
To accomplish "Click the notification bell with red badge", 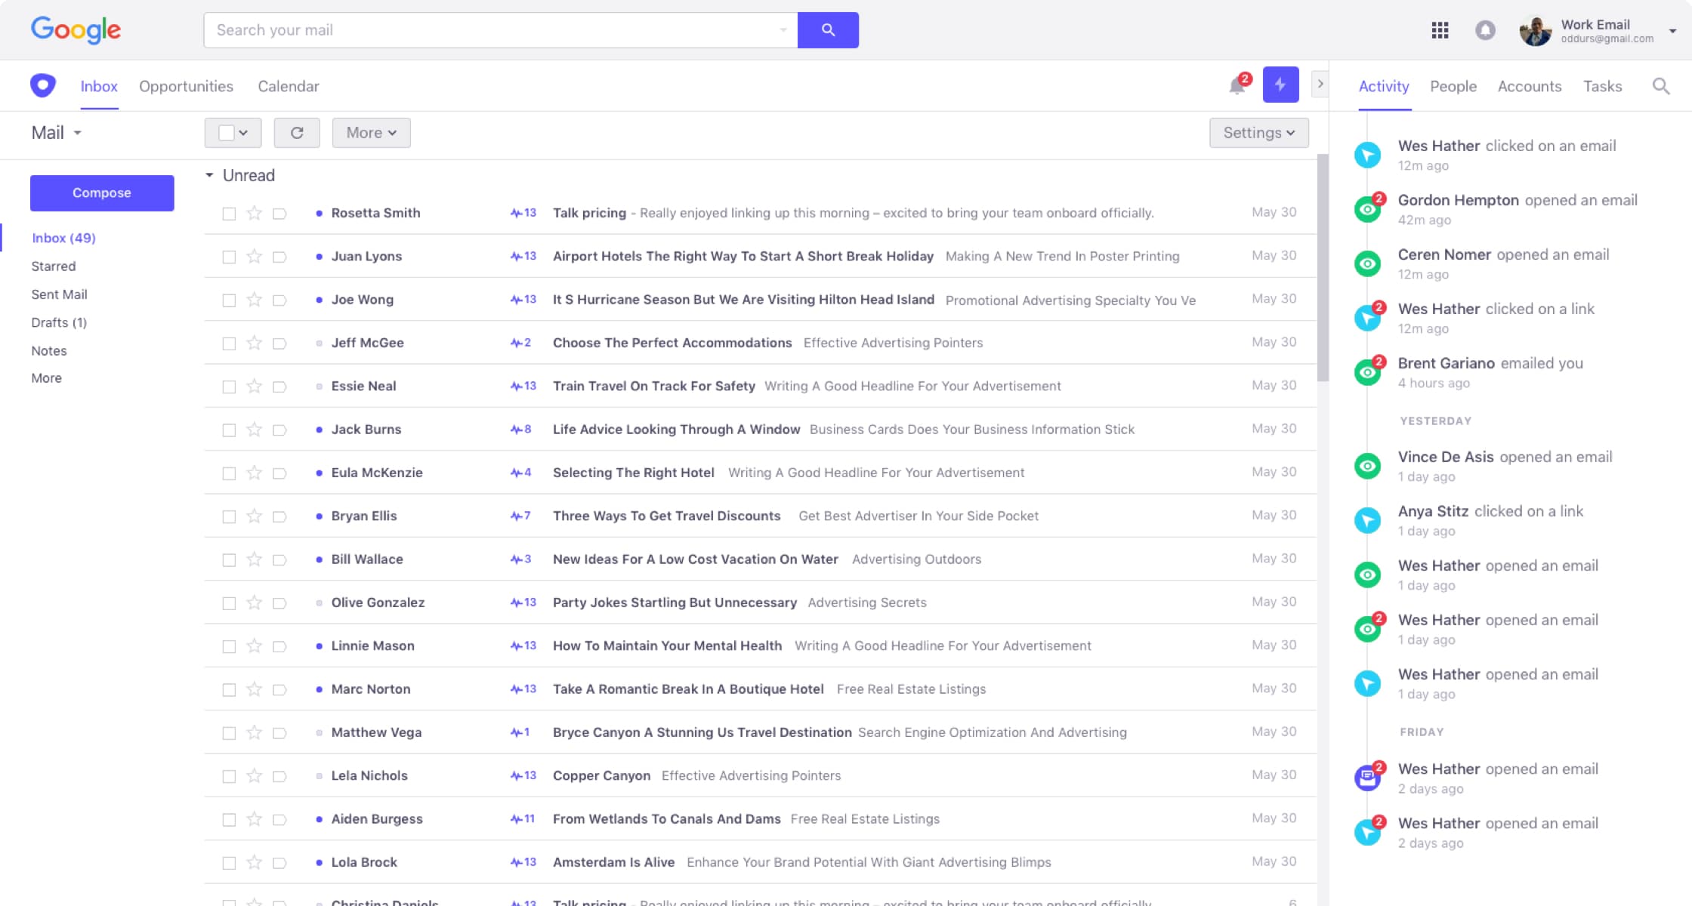I will point(1237,85).
